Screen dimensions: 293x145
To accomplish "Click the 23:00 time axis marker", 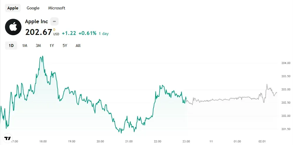I will click(x=186, y=141).
